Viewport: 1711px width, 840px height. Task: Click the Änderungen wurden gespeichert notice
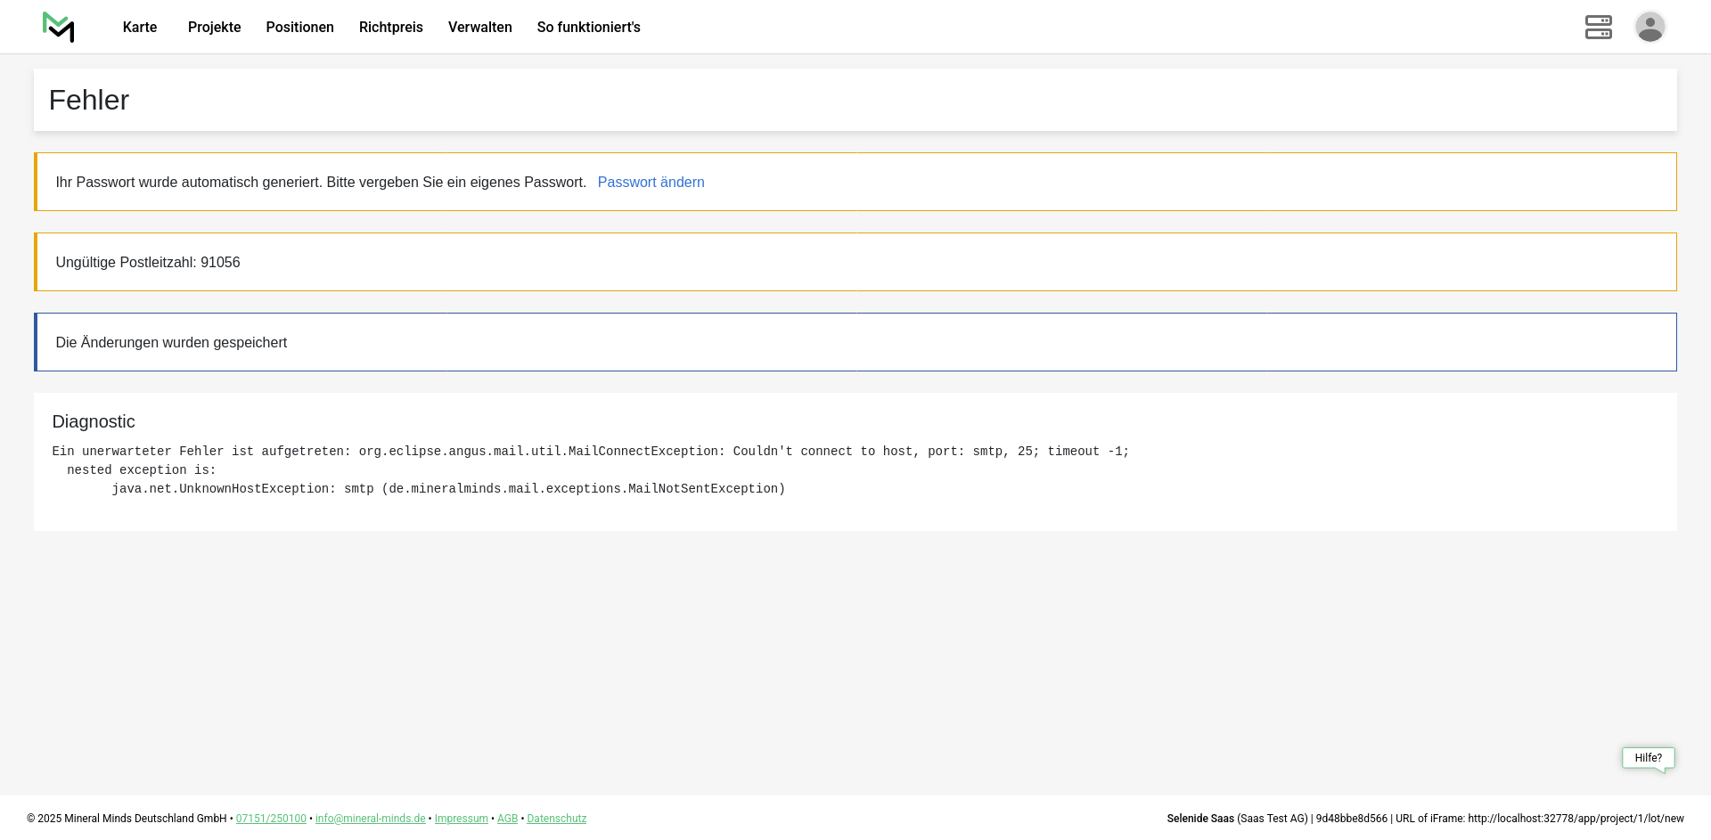(x=171, y=342)
